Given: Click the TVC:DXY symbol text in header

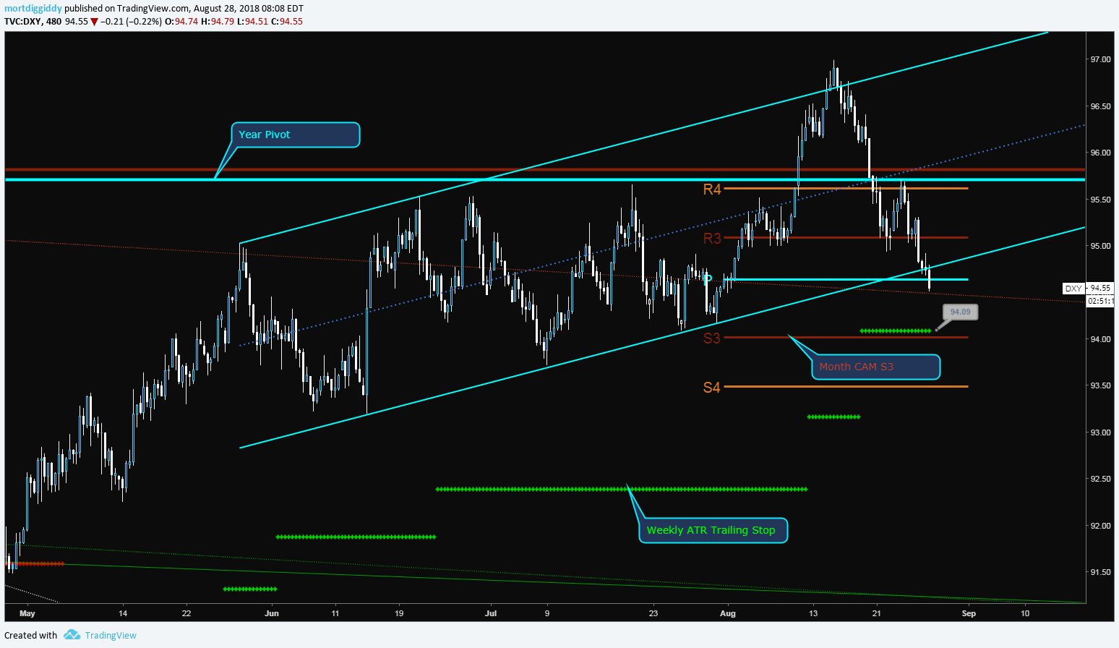Looking at the screenshot, I should point(22,22).
